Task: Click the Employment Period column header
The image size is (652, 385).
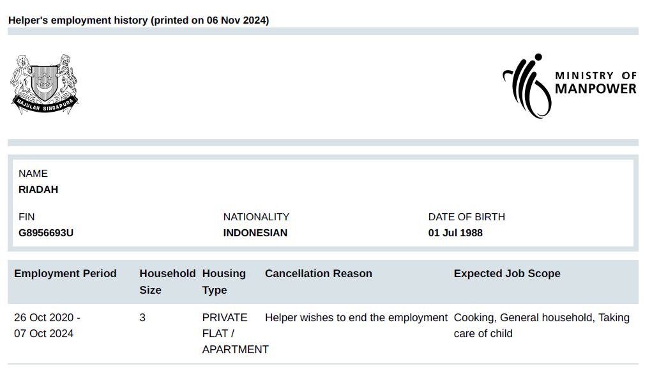Action: pos(65,274)
